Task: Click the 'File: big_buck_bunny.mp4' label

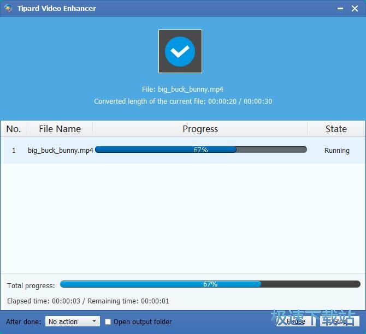Action: (182, 90)
